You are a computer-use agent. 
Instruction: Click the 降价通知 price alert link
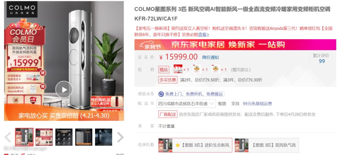point(211,57)
